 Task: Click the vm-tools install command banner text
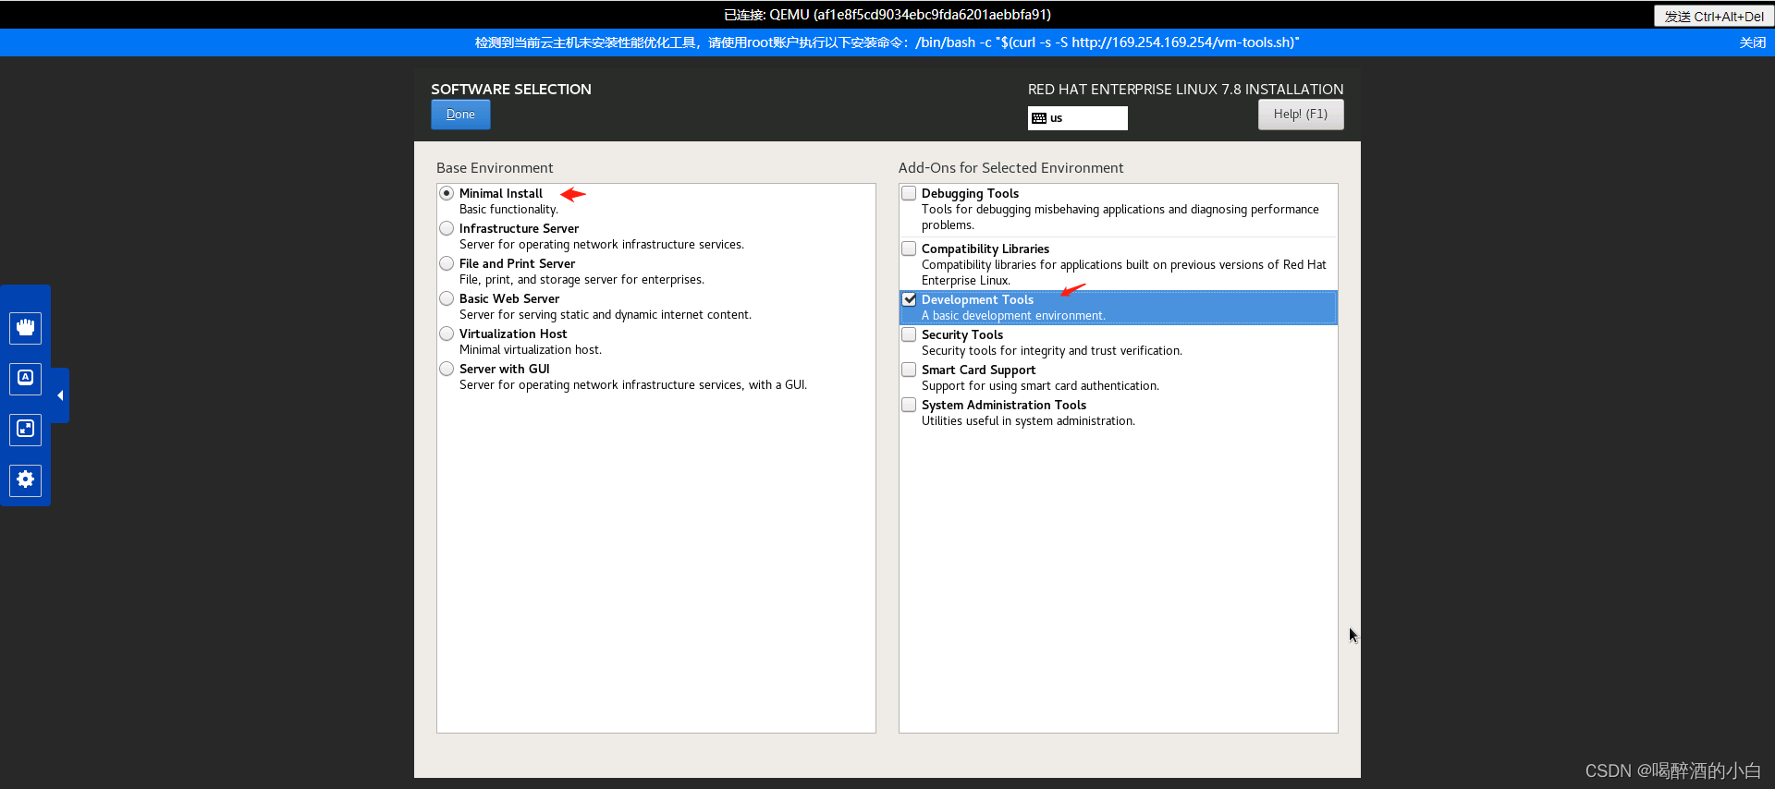pos(887,42)
